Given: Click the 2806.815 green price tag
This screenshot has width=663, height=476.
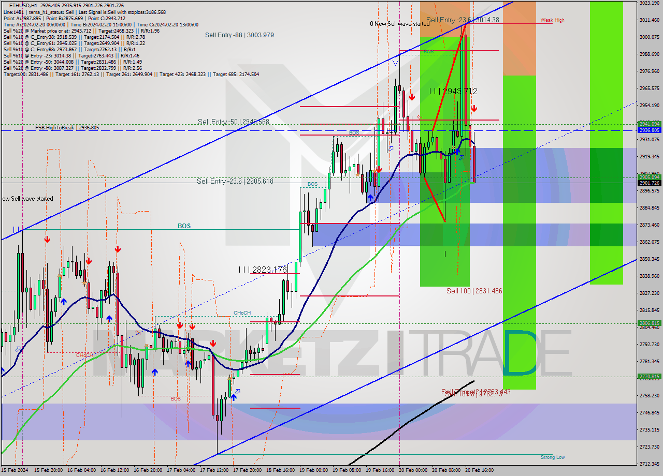Looking at the screenshot, I should [x=649, y=323].
